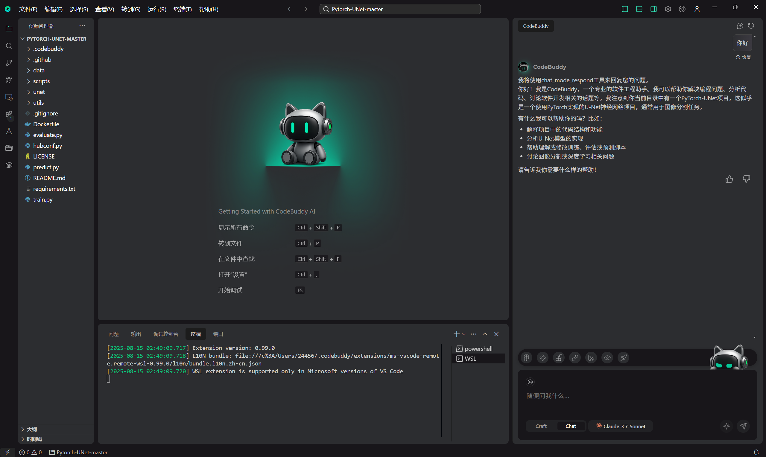
Task: Toggle the bottom panel layout button
Action: click(639, 9)
